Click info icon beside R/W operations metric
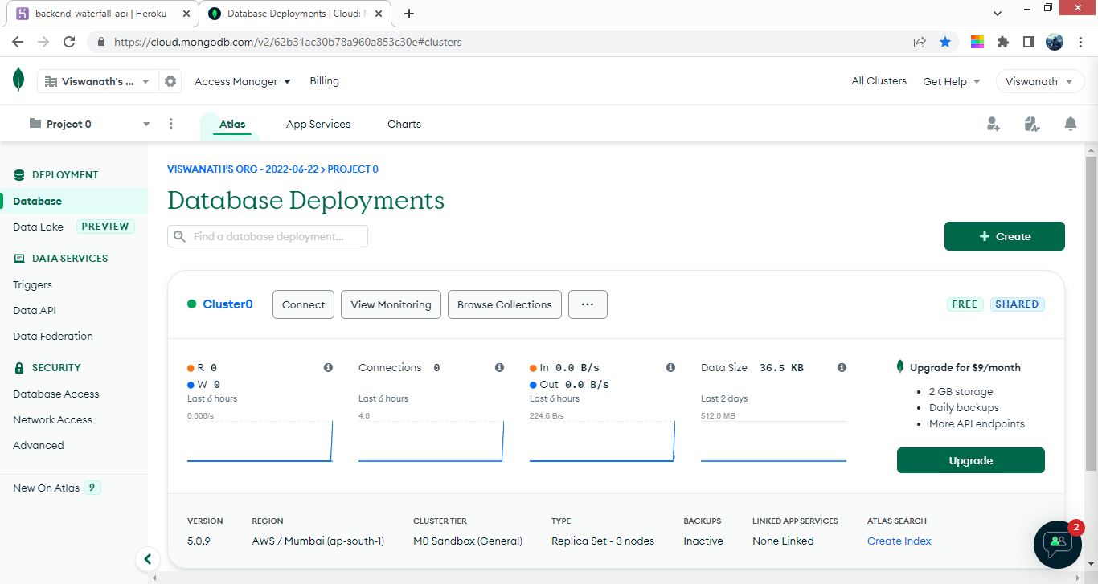 pos(328,367)
